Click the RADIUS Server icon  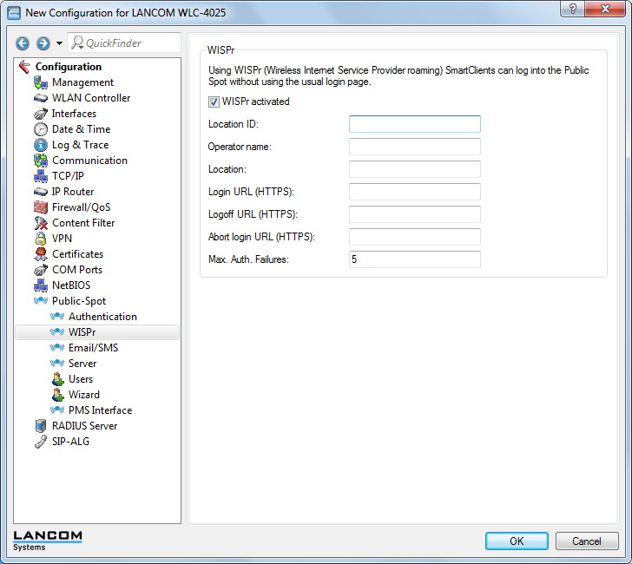[41, 426]
